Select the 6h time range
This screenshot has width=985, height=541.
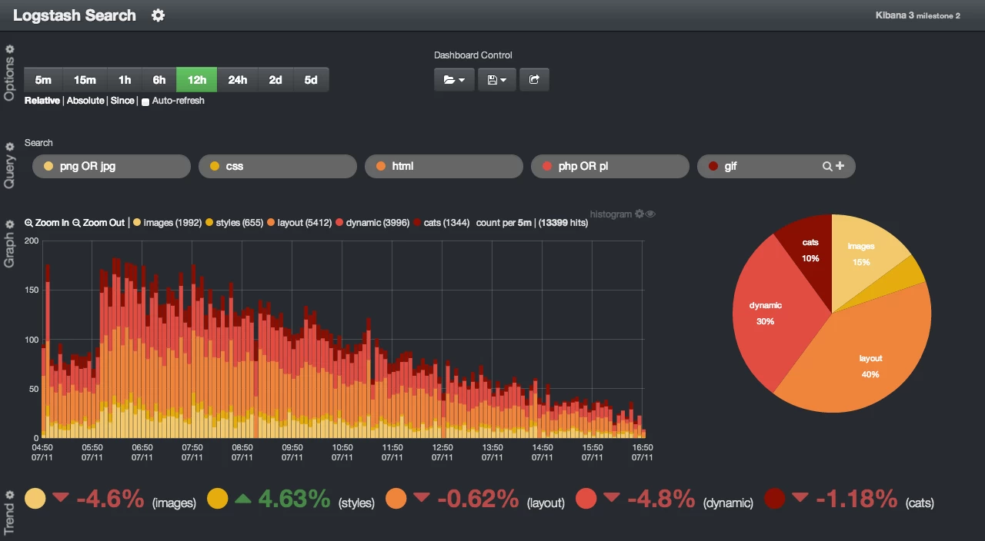point(159,80)
